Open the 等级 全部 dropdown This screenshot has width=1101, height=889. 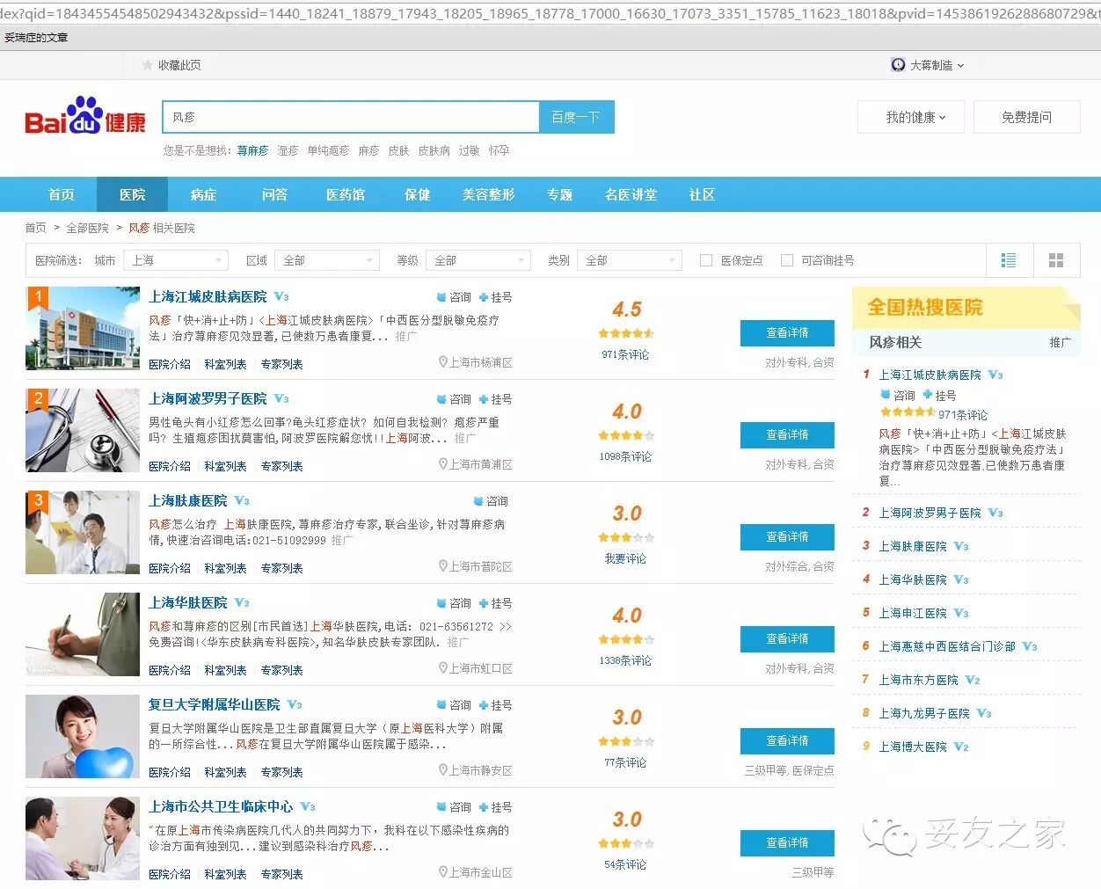click(x=478, y=260)
